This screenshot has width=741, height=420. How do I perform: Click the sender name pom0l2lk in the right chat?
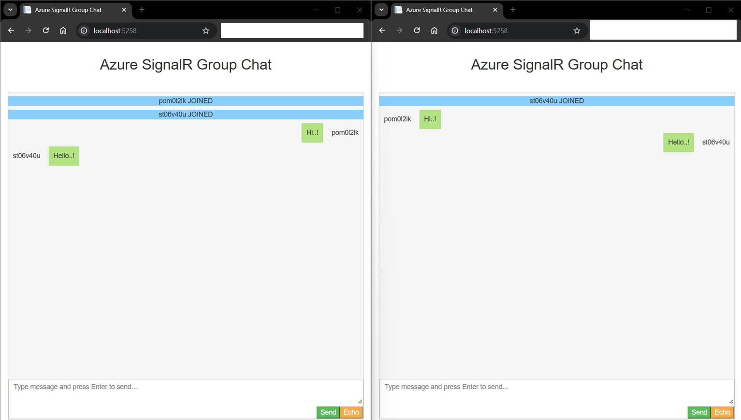(x=397, y=119)
